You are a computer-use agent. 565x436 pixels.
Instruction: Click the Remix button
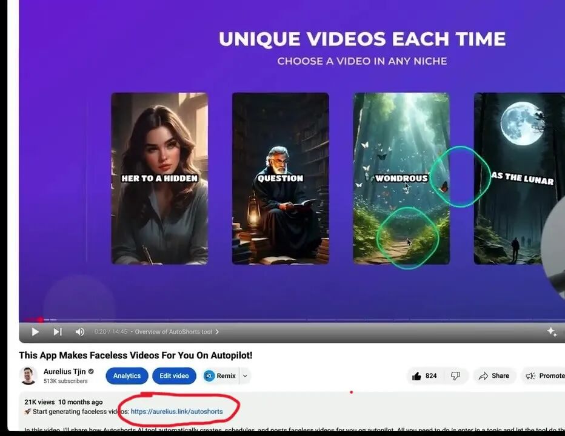[x=220, y=376]
